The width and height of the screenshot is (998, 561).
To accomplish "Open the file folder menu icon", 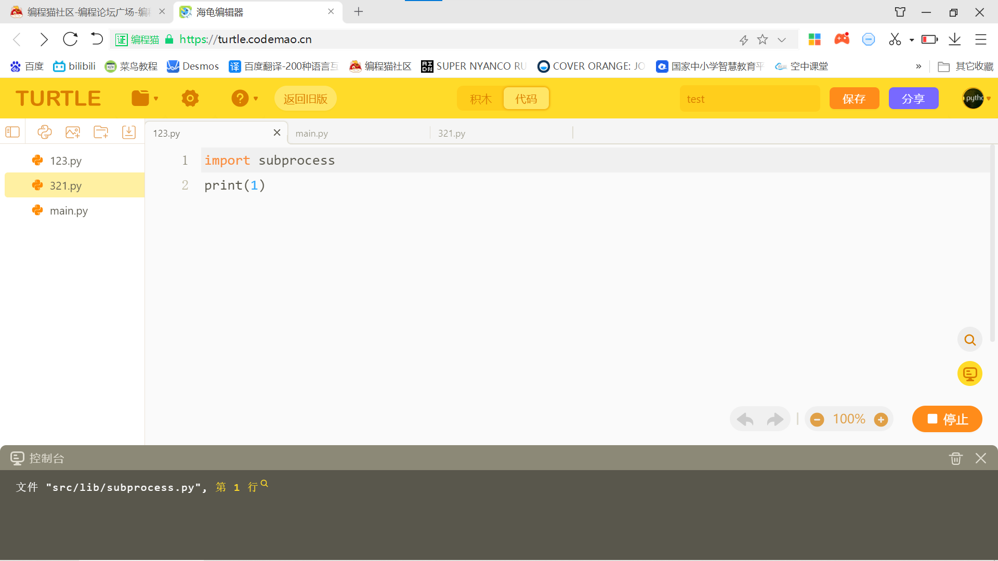I will pos(140,98).
